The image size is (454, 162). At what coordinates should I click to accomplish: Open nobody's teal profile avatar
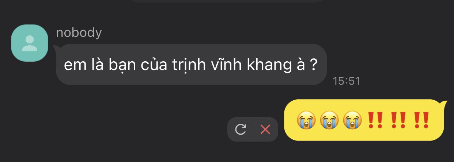point(30,43)
